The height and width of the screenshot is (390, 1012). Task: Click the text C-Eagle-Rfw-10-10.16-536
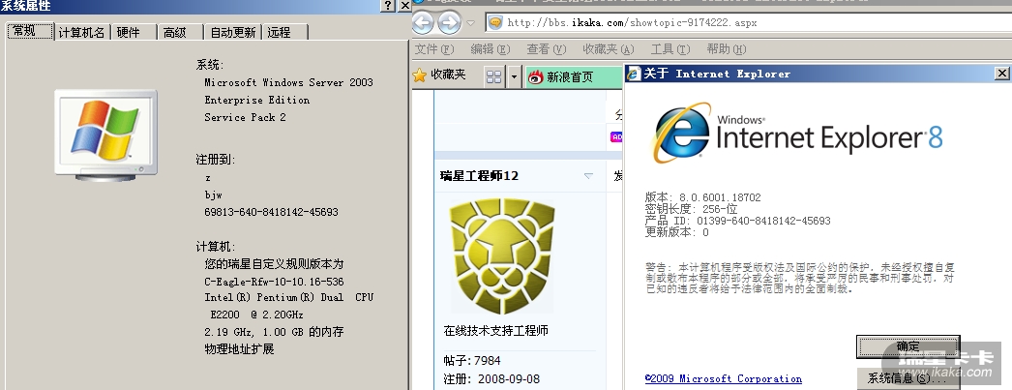[x=274, y=282]
